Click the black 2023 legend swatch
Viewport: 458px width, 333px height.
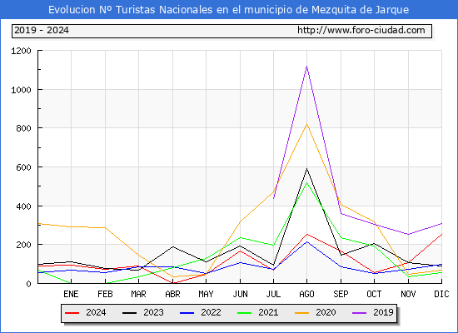pos(129,313)
